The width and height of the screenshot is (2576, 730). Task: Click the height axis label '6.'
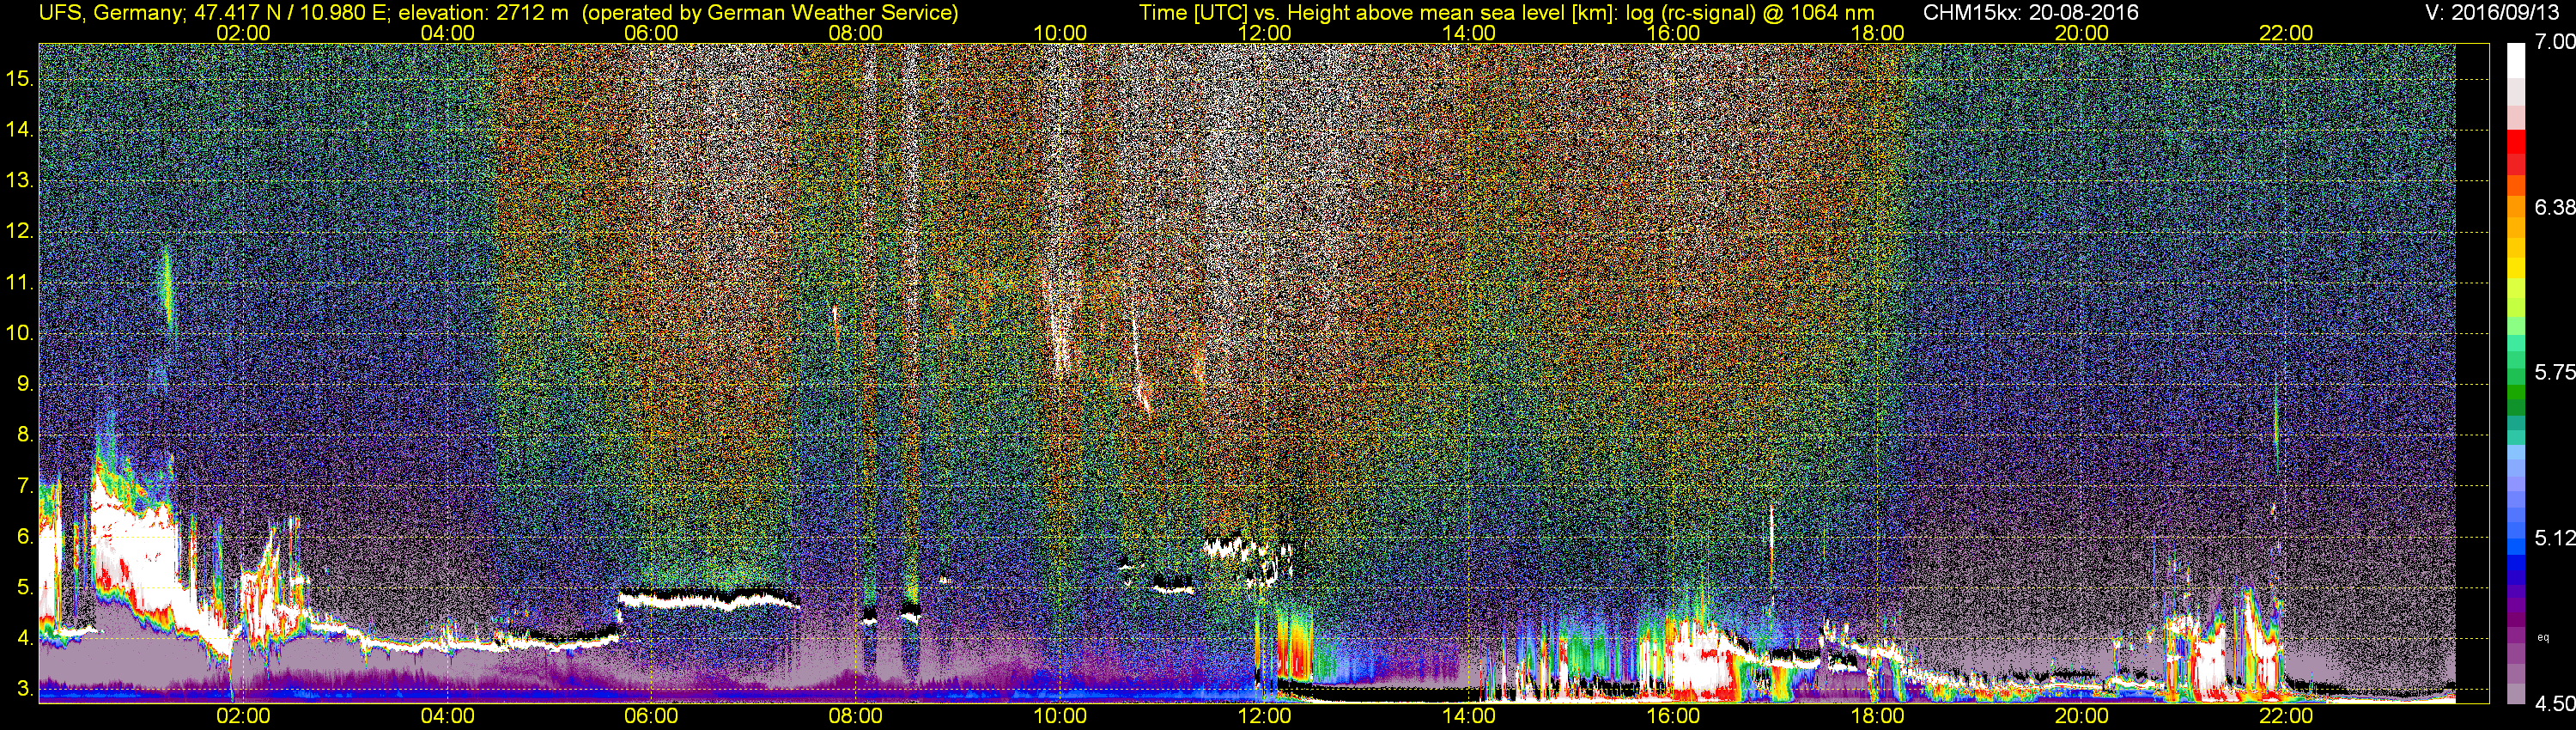[x=25, y=537]
